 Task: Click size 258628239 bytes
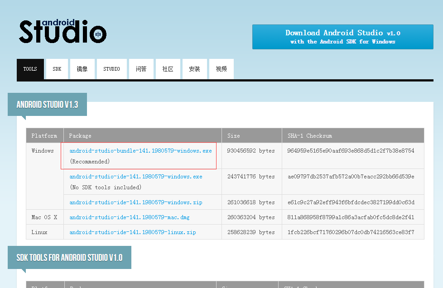(x=251, y=232)
